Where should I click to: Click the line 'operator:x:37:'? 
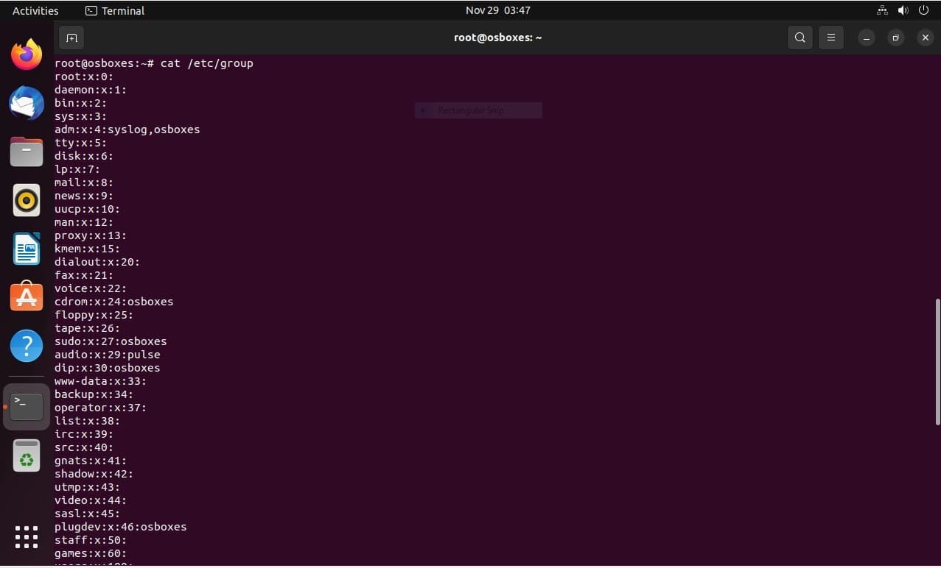[x=101, y=408]
